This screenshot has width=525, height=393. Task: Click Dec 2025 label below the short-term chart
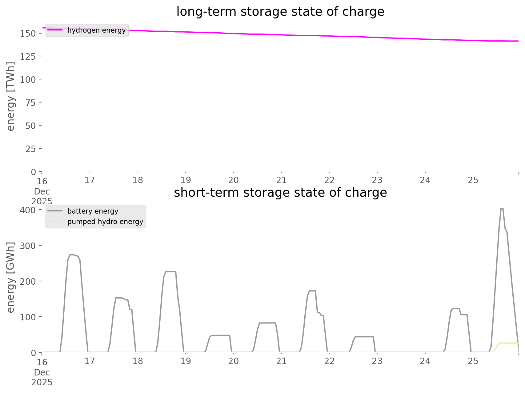42,377
